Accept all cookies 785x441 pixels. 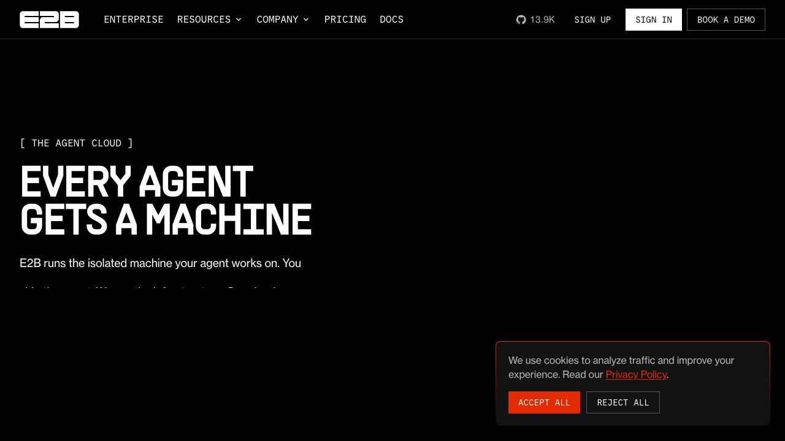(x=544, y=402)
